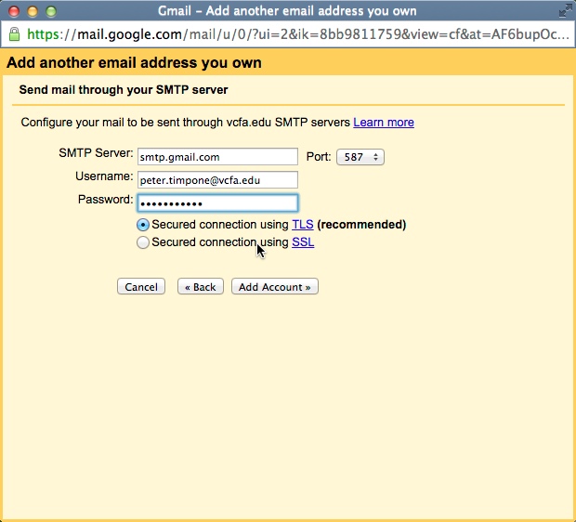Click the 'SMTP Server:' label

(96, 153)
